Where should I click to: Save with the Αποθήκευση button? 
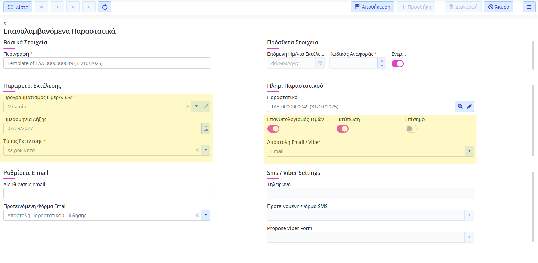[373, 7]
